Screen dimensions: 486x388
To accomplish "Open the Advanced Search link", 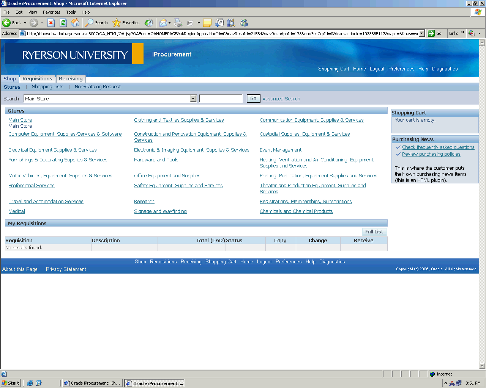I will click(281, 99).
